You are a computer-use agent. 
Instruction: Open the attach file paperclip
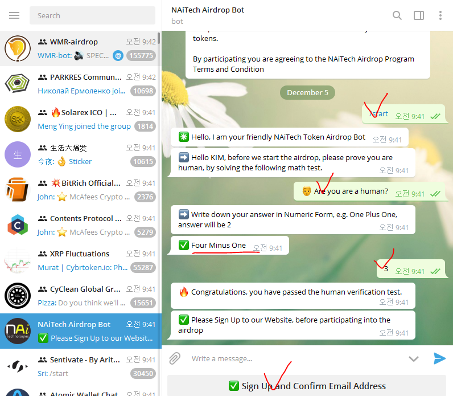[175, 358]
